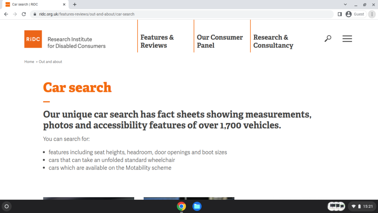Viewport: 378px width, 213px height.
Task: Toggle the browser side panel icon
Action: pos(340,14)
